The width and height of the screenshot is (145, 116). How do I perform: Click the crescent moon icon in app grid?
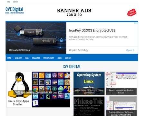[x=54, y=82]
